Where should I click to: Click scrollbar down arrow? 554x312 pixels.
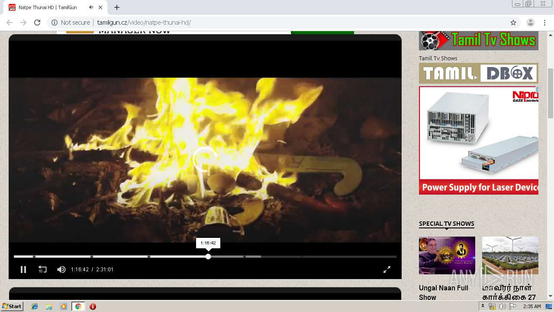(551, 296)
